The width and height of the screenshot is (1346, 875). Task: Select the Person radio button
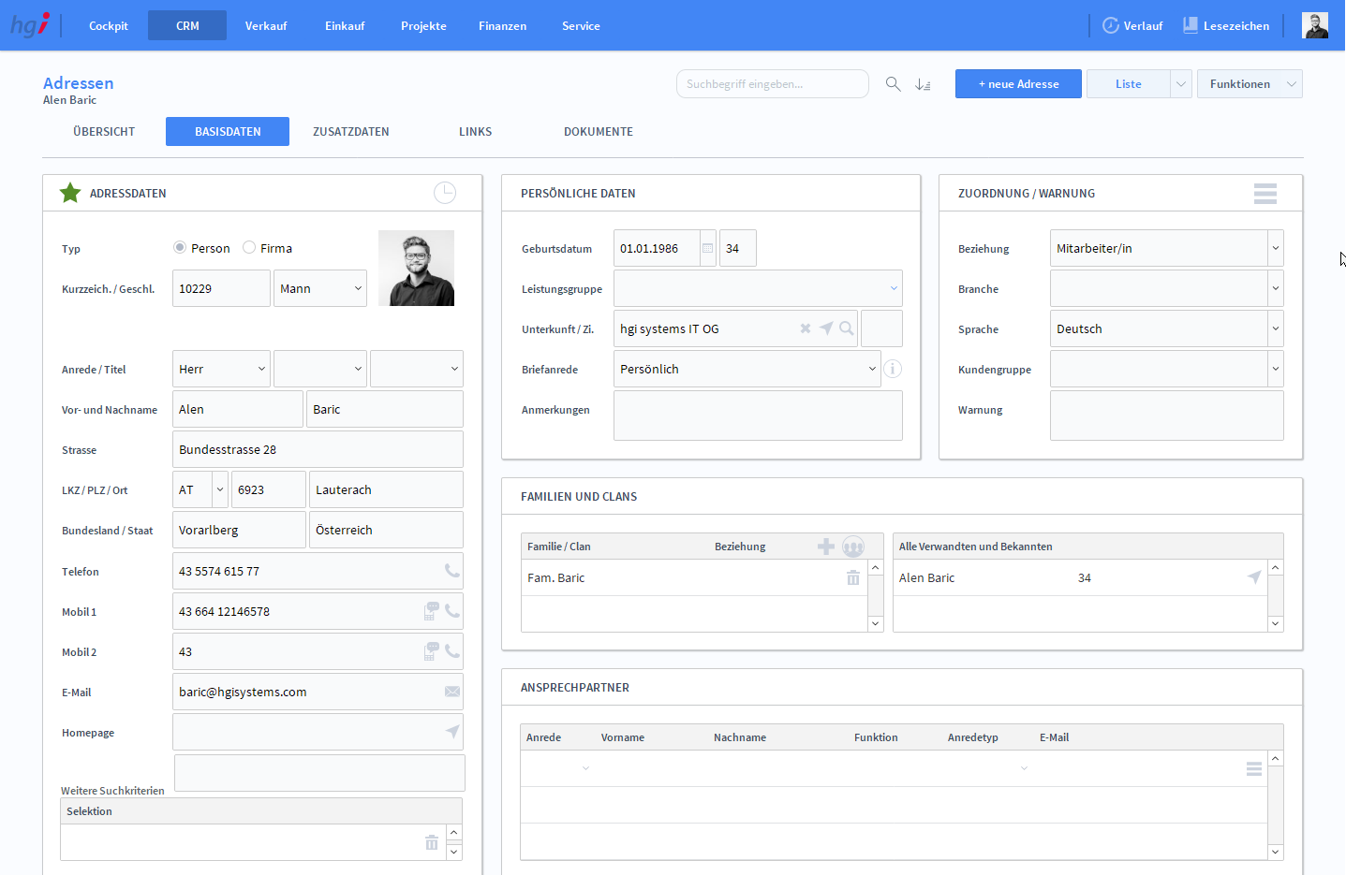click(180, 248)
